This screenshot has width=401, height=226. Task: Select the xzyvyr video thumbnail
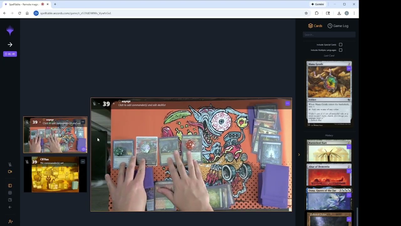55,135
